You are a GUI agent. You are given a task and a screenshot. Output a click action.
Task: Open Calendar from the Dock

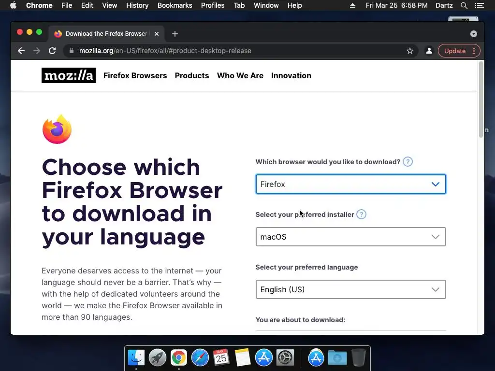[x=221, y=357]
